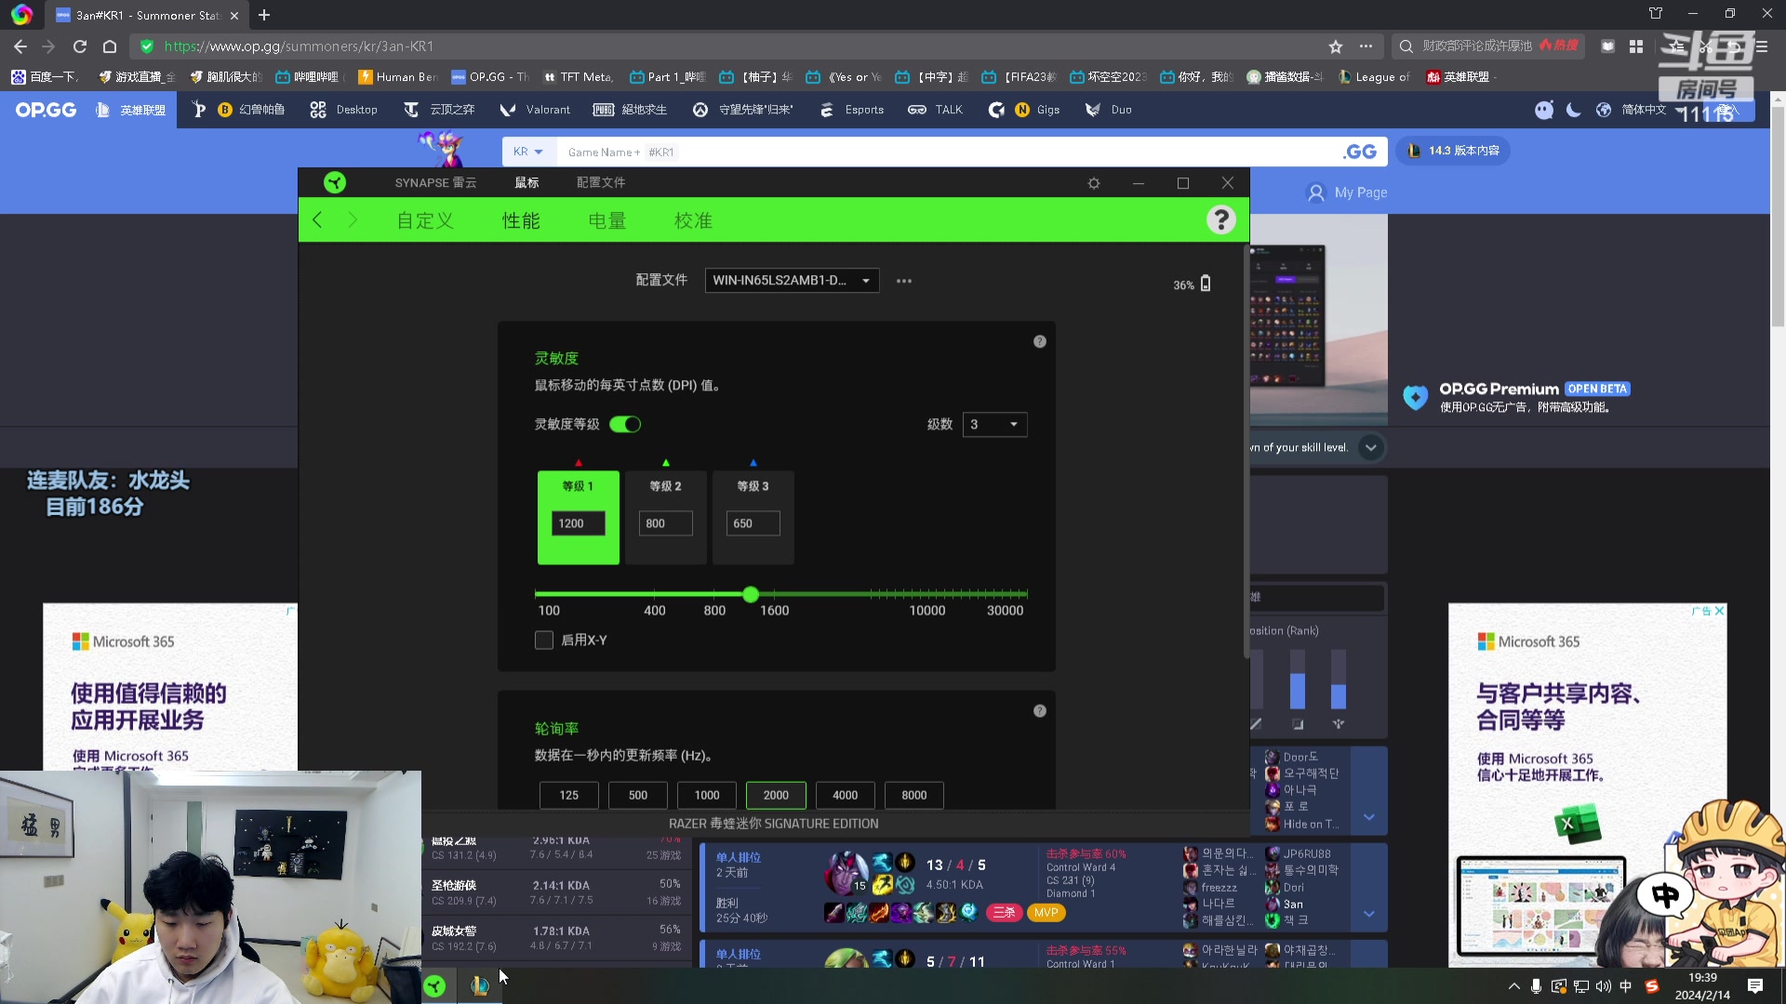Select the 2000 Hz polling rate

pyautogui.click(x=776, y=795)
